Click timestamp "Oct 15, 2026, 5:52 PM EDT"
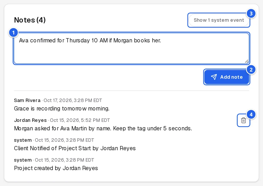 pyautogui.click(x=80, y=120)
